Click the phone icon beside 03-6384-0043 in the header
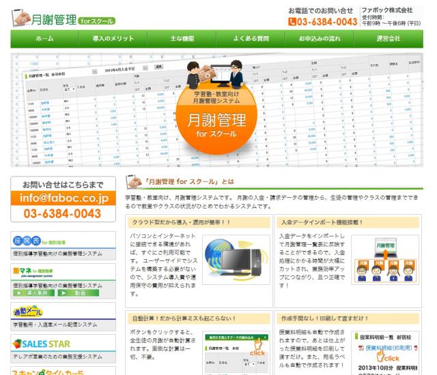The image size is (437, 375). pos(292,22)
